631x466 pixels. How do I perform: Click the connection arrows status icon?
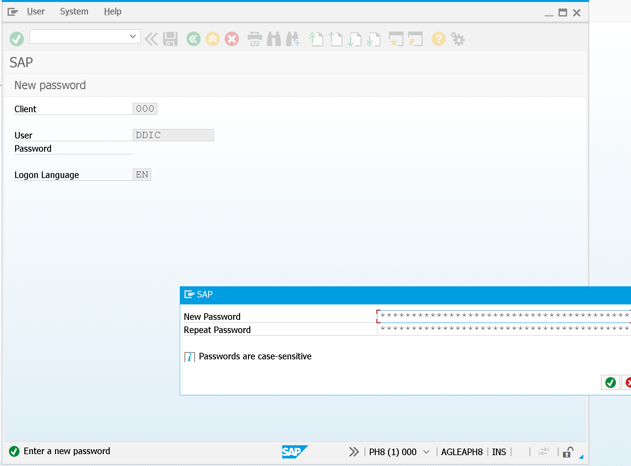click(544, 452)
